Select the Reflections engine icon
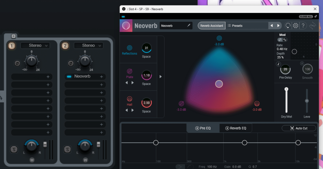The height and width of the screenshot is (169, 323). (129, 47)
